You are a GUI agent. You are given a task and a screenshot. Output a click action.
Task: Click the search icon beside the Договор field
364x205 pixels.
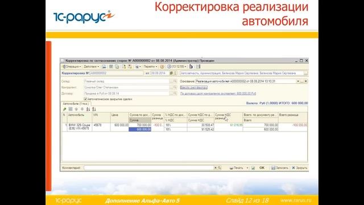pos(175,93)
